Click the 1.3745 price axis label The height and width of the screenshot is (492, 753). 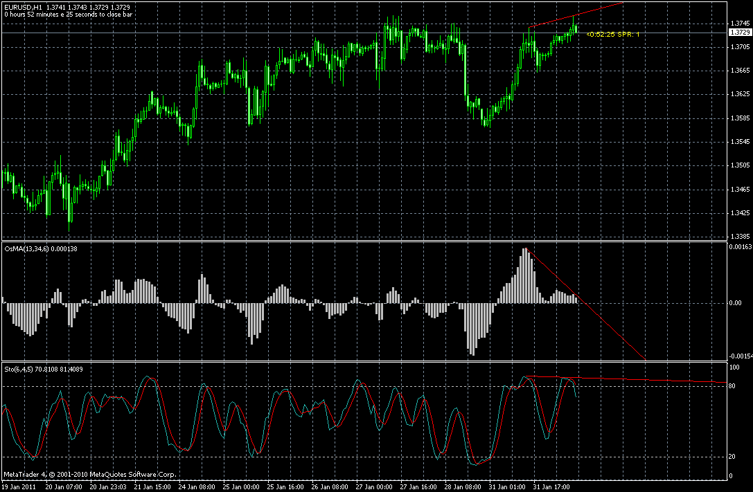740,24
